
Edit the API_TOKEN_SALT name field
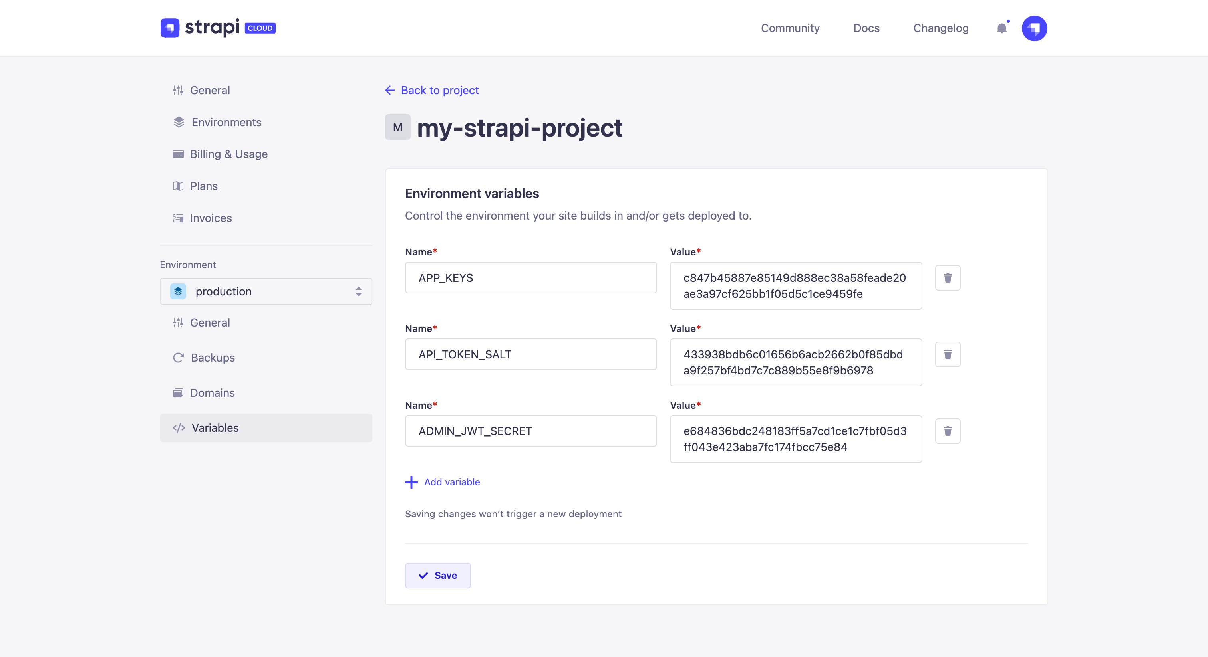[530, 354]
